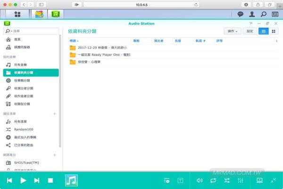Browse By Composer item with pen icon
The width and height of the screenshot is (283, 189).
click(x=31, y=96)
